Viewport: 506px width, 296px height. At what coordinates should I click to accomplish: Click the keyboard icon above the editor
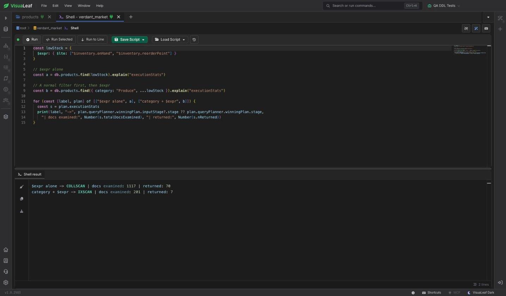tap(486, 29)
